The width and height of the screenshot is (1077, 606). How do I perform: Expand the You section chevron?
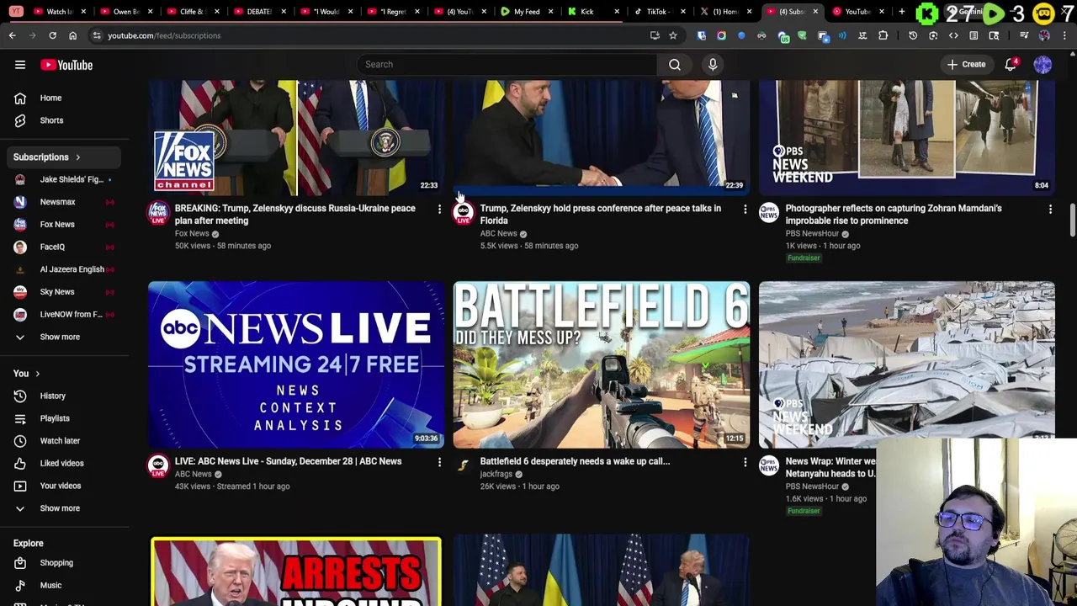pos(37,374)
